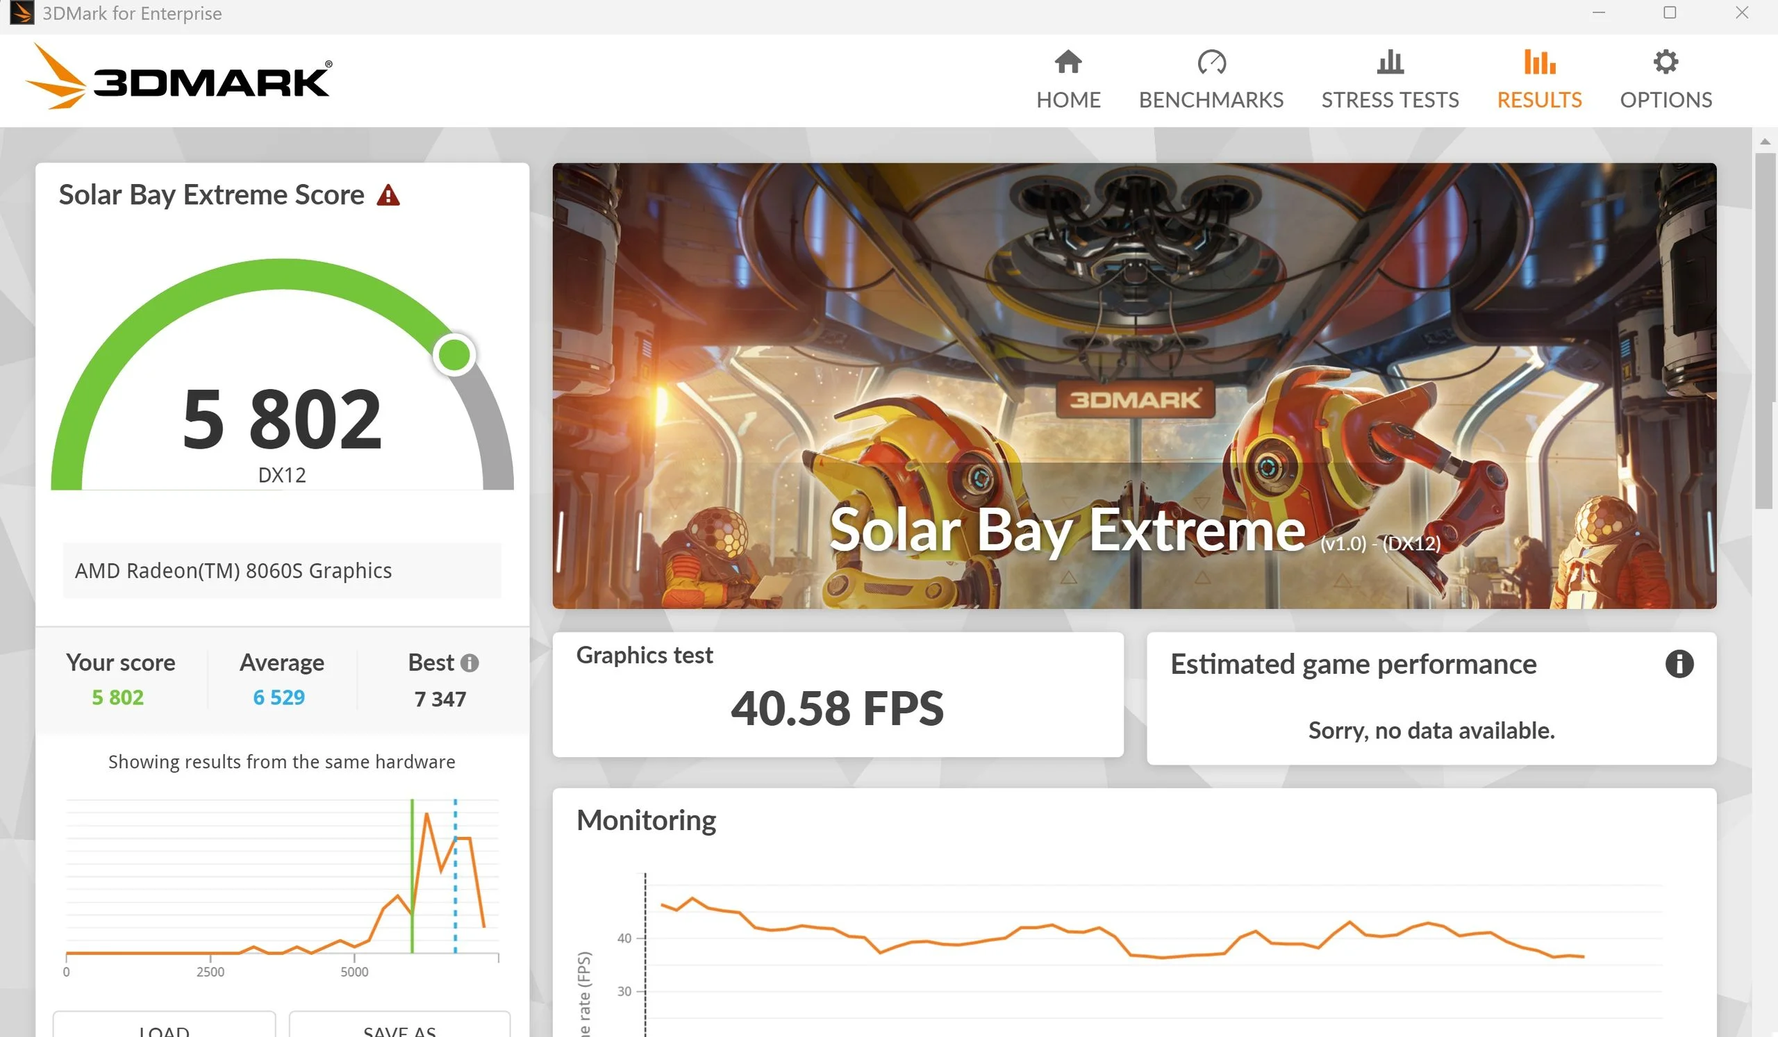The width and height of the screenshot is (1778, 1037).
Task: Open Options via gear icon
Action: click(x=1665, y=63)
